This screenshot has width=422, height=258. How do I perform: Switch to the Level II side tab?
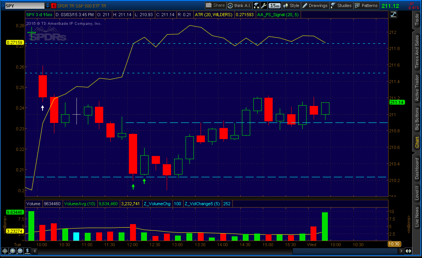pyautogui.click(x=417, y=193)
